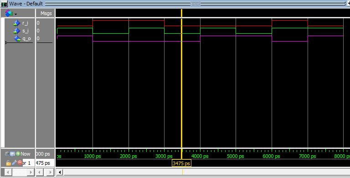Click the object type filter diamonds icon
350x178 pixels.
point(9,13)
